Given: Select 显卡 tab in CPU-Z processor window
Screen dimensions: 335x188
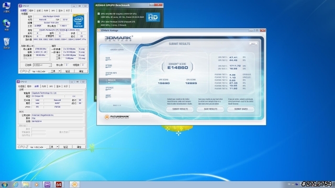Looking at the screenshot, I should pos(61,10).
